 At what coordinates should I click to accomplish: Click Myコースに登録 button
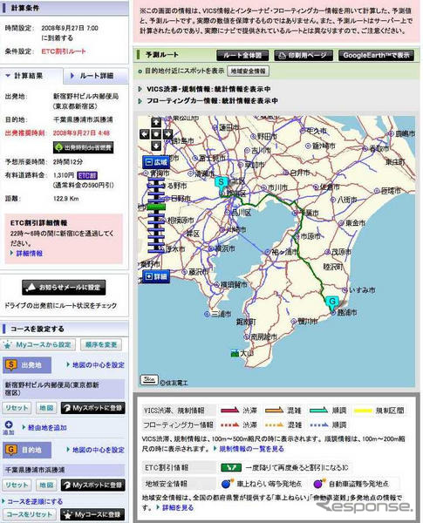tap(93, 514)
